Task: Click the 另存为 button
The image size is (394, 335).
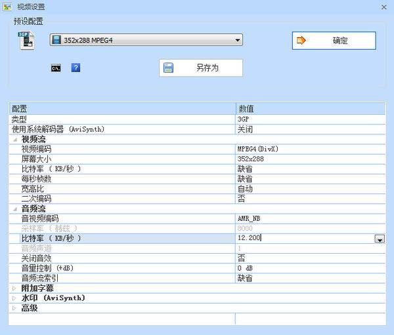Action: click(x=200, y=68)
